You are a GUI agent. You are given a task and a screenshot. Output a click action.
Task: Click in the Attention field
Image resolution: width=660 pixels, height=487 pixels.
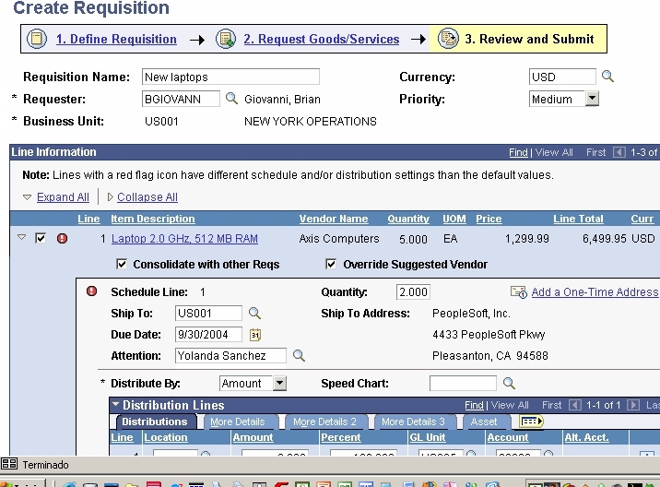230,355
